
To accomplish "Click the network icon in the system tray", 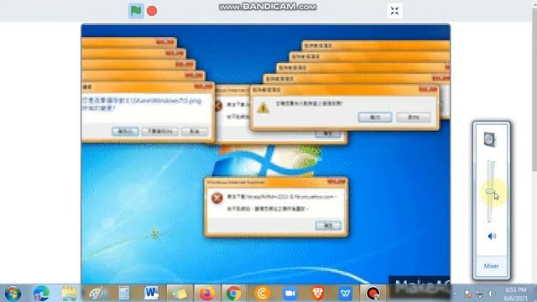I will tap(480, 294).
